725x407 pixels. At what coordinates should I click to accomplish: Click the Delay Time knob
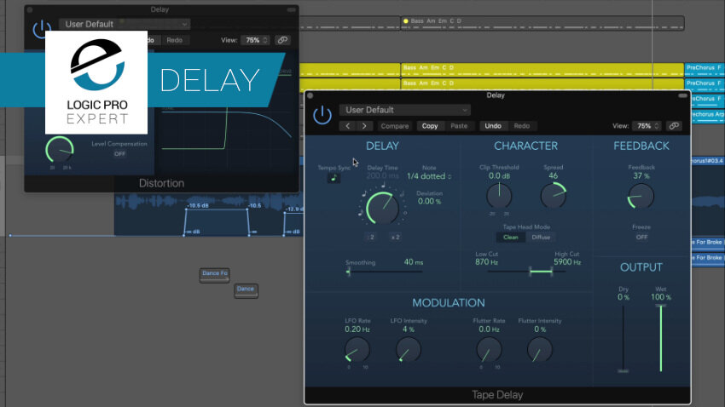tap(382, 208)
